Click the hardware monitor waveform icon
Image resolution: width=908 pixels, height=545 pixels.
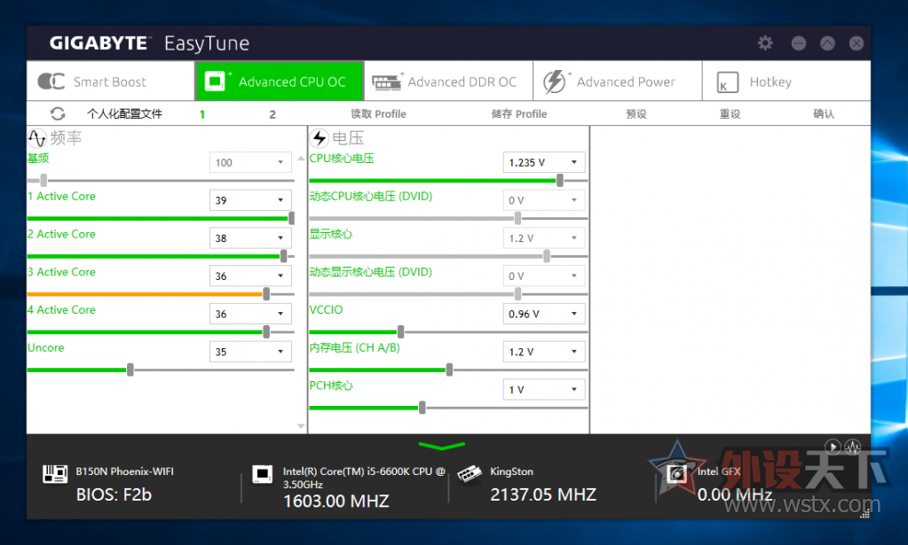tap(852, 446)
